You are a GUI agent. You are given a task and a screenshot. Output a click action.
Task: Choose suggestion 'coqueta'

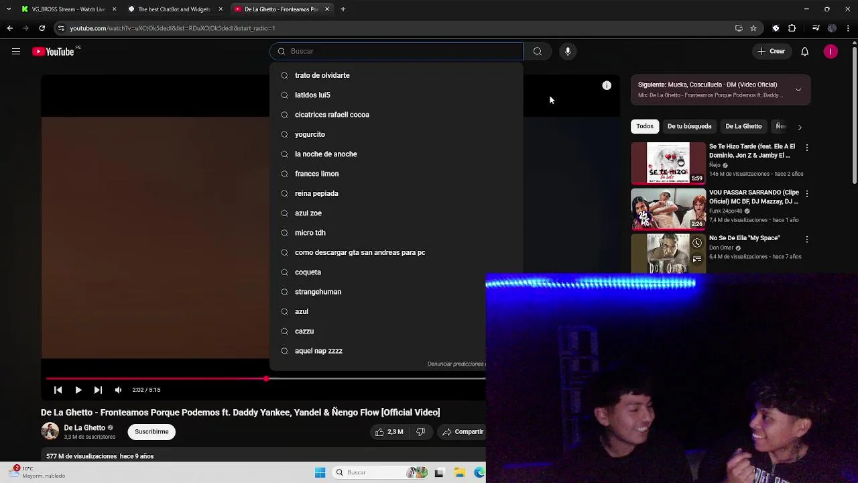tap(396, 272)
